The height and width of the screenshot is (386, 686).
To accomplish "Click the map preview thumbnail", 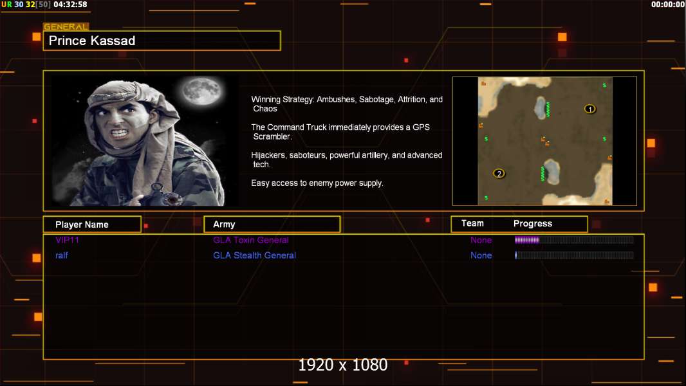I will pyautogui.click(x=544, y=141).
